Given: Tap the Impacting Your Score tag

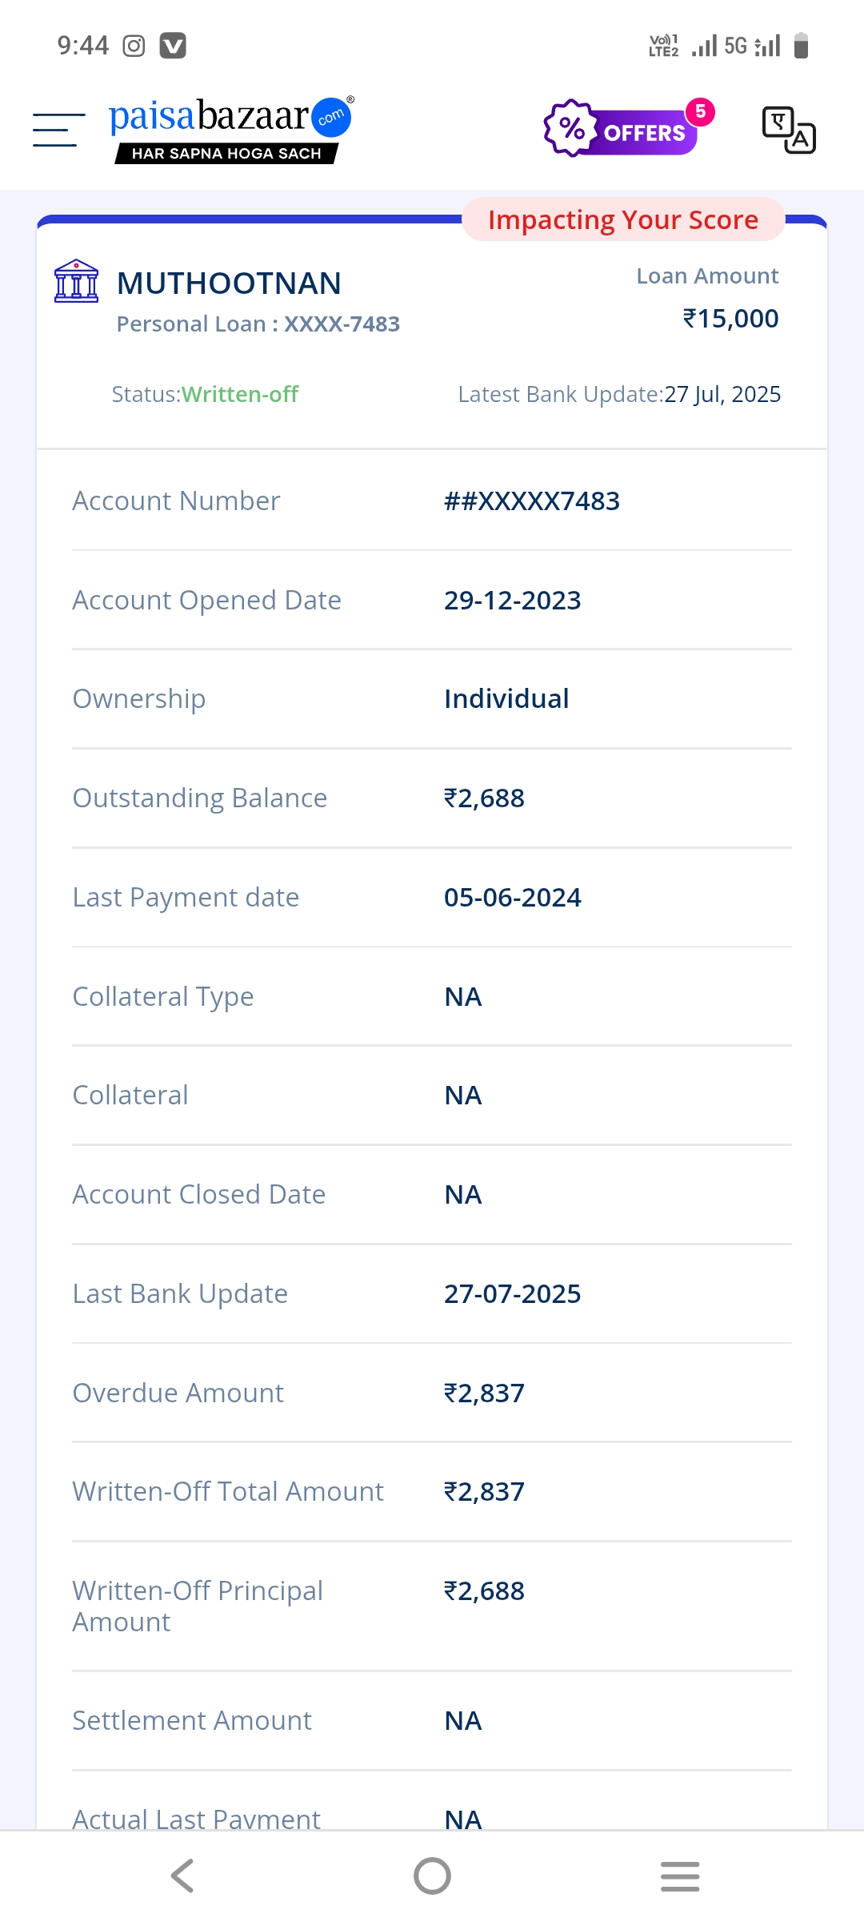Looking at the screenshot, I should (x=622, y=219).
